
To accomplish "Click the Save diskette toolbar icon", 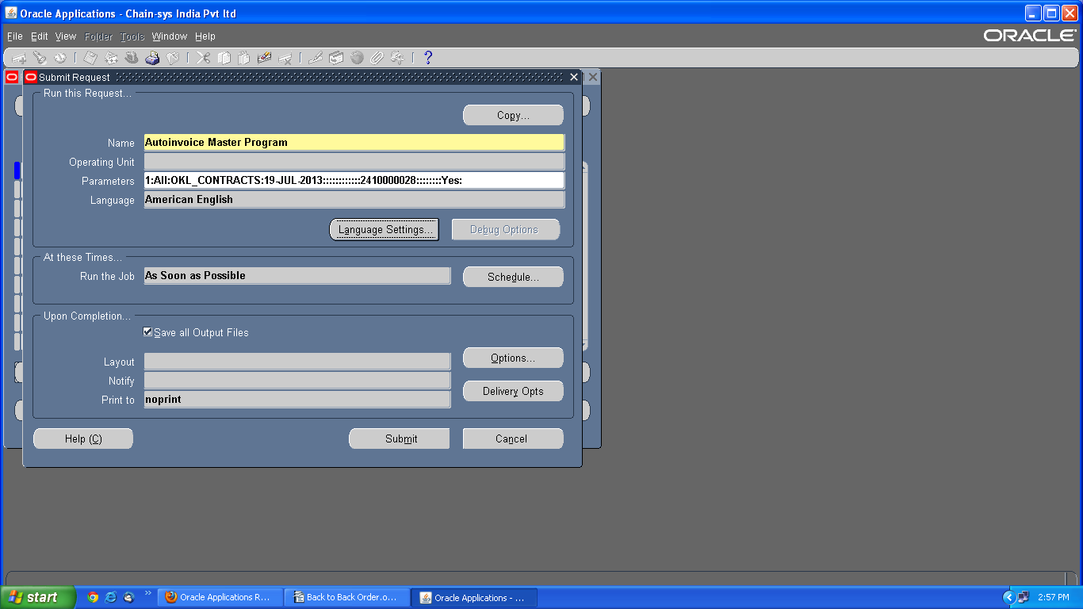I will click(90, 58).
